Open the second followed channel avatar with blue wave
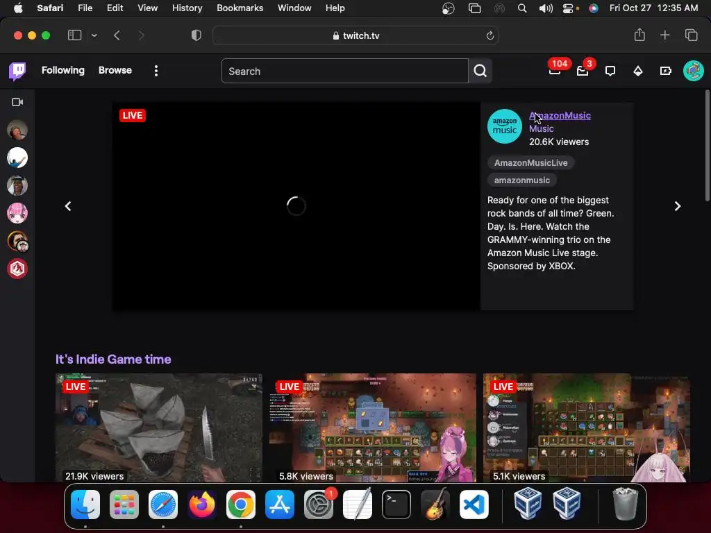The width and height of the screenshot is (711, 533). coord(17,158)
